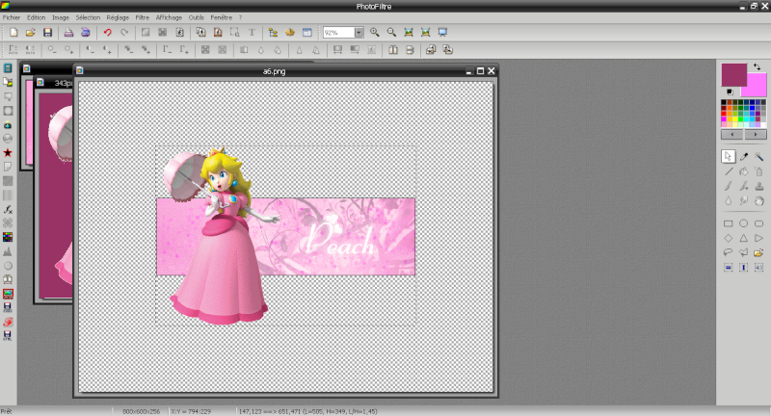This screenshot has height=416, width=771.
Task: Select the Blur drop tool
Action: pyautogui.click(x=729, y=201)
